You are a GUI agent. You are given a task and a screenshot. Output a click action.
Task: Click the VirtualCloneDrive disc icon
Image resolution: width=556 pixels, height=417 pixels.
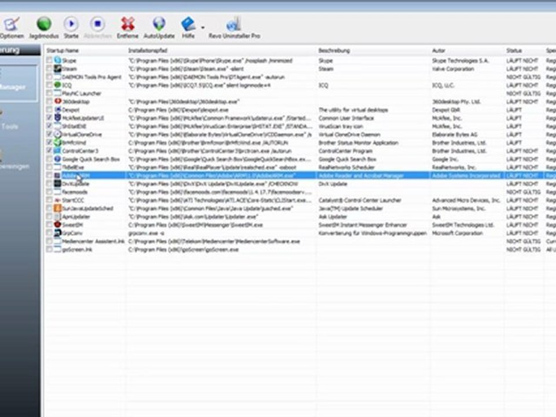[57, 134]
